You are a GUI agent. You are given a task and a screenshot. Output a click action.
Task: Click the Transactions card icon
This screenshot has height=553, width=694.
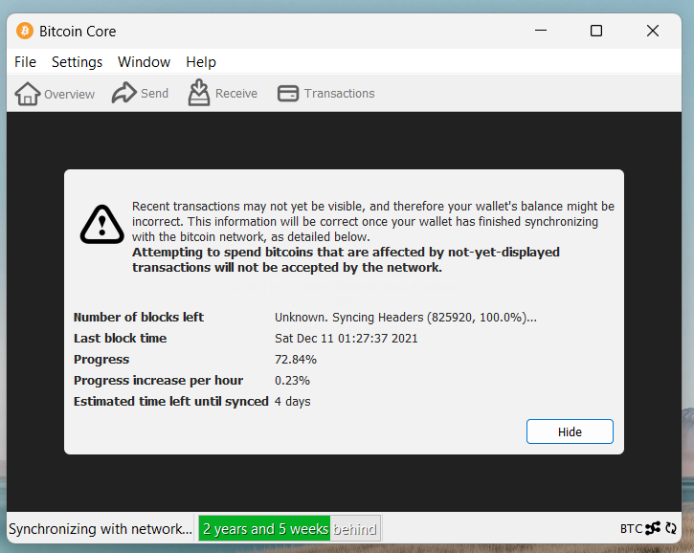click(288, 94)
